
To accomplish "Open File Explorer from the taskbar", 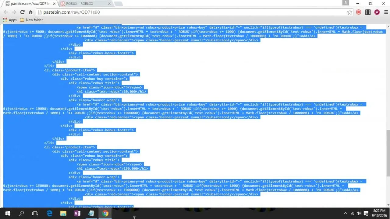I will 63,214.
